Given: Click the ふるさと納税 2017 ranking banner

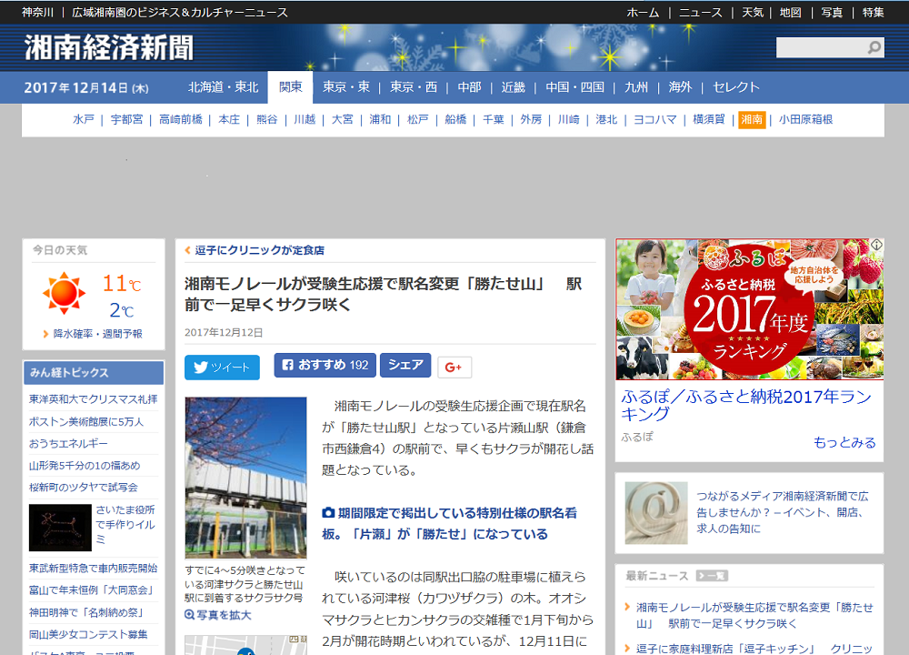Looking at the screenshot, I should point(750,309).
